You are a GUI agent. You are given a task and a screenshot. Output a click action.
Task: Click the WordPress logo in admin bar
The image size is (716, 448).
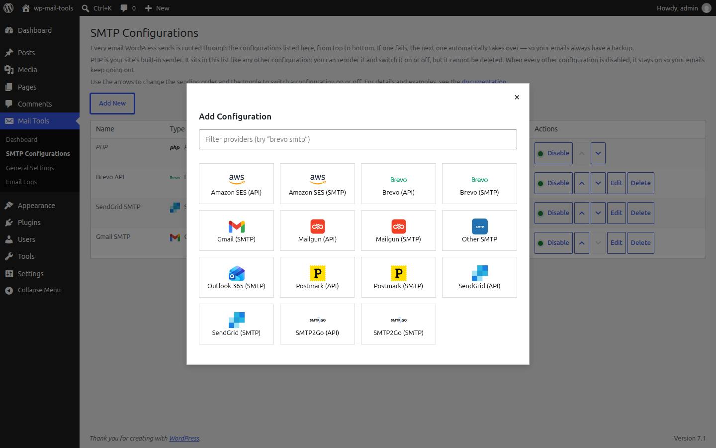[x=8, y=8]
